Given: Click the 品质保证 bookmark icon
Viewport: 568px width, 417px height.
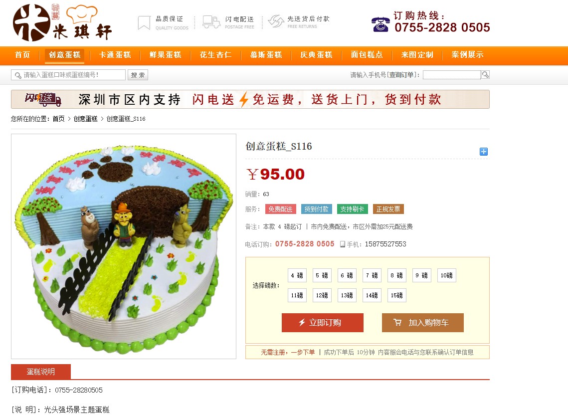Looking at the screenshot, I should pos(144,22).
